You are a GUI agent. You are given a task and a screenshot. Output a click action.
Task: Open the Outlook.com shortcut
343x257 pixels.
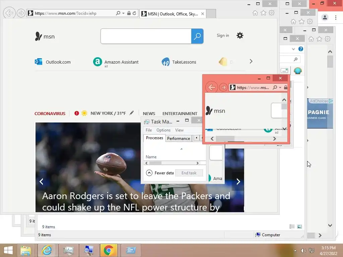(53, 62)
